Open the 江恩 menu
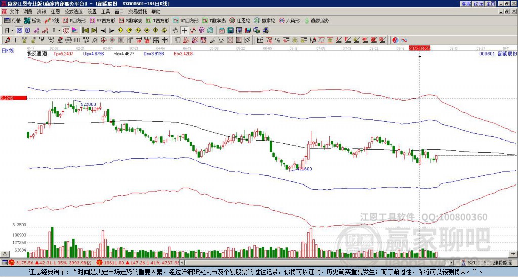This screenshot has width=518, height=277. [56, 12]
